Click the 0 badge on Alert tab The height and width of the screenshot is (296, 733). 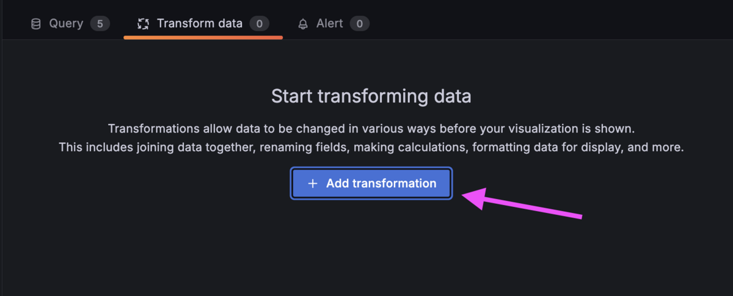pyautogui.click(x=360, y=24)
